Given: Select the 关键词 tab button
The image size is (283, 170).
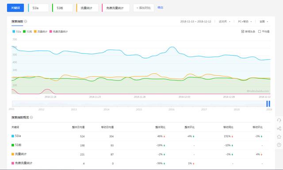Looking at the screenshot, I should click(x=15, y=8).
